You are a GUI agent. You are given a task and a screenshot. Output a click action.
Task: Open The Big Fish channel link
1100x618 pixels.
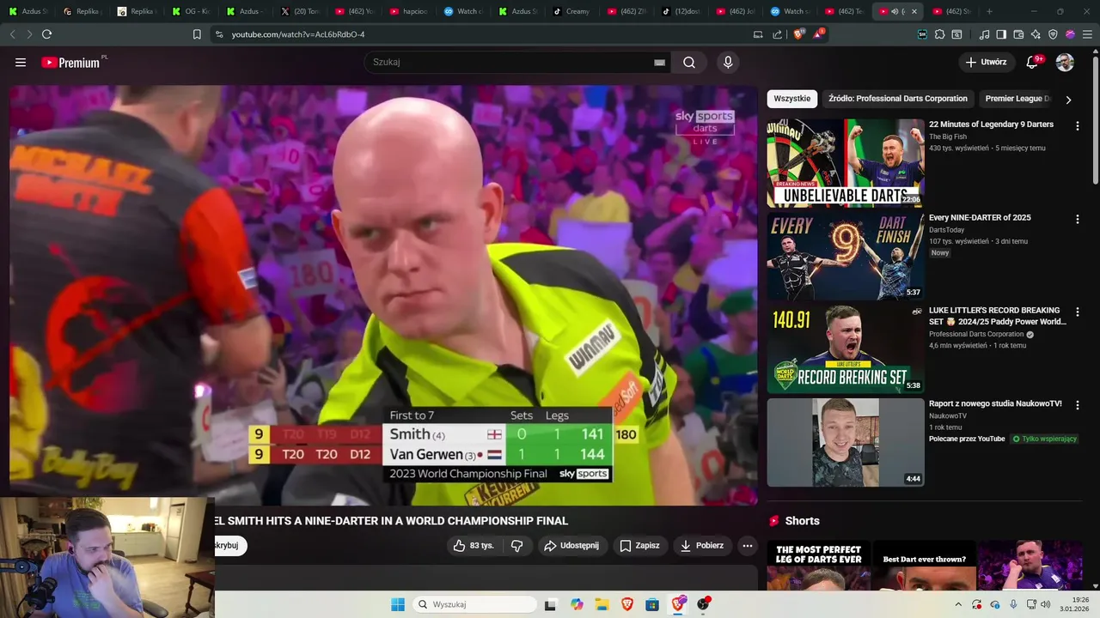click(x=948, y=136)
